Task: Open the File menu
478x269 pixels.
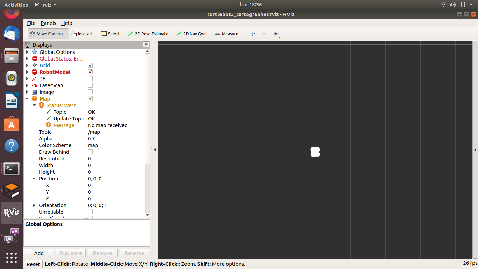Action: tap(31, 23)
